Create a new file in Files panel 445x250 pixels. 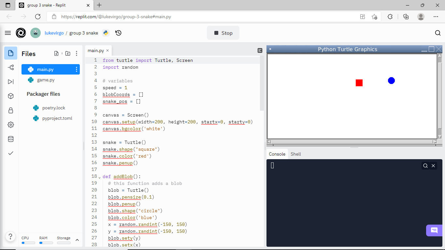click(x=56, y=53)
